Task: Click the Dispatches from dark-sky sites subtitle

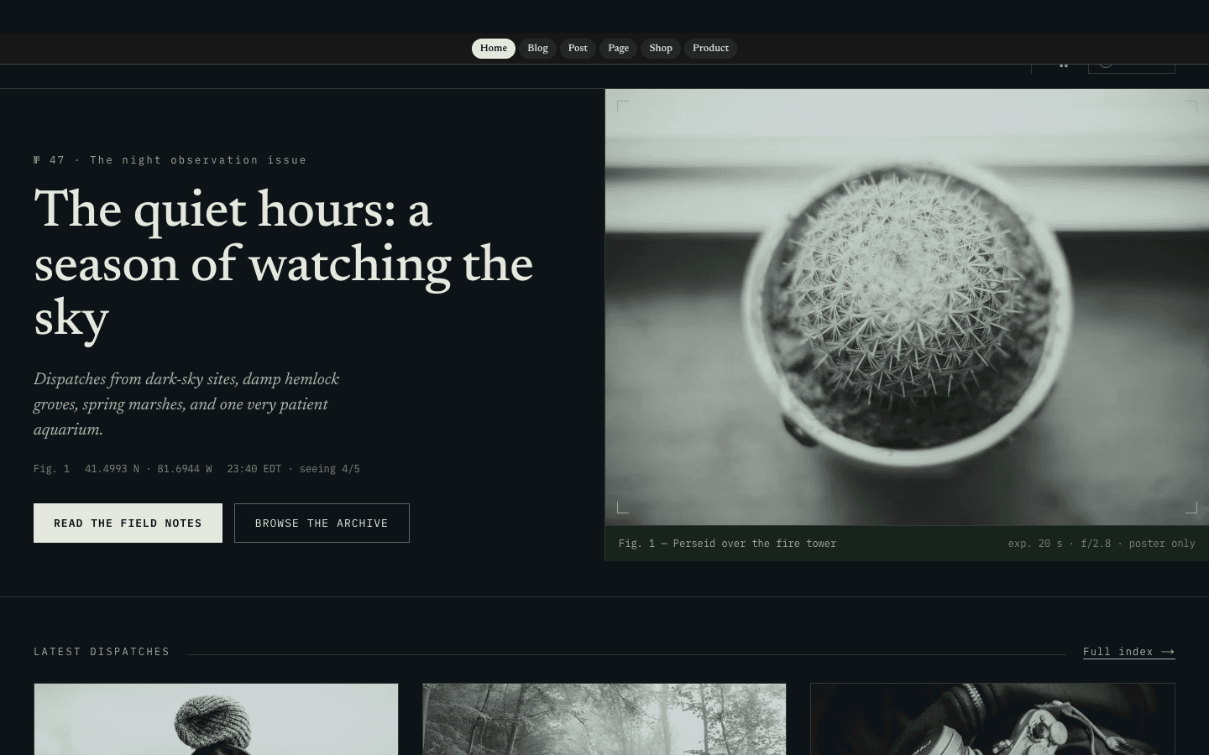Action: (186, 404)
